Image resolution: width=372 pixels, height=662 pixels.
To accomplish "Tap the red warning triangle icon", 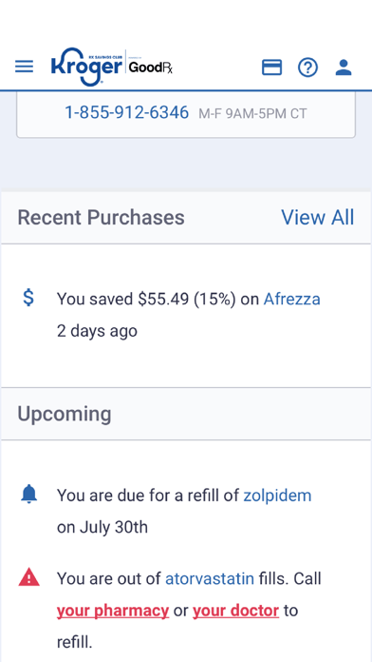I will 28,577.
